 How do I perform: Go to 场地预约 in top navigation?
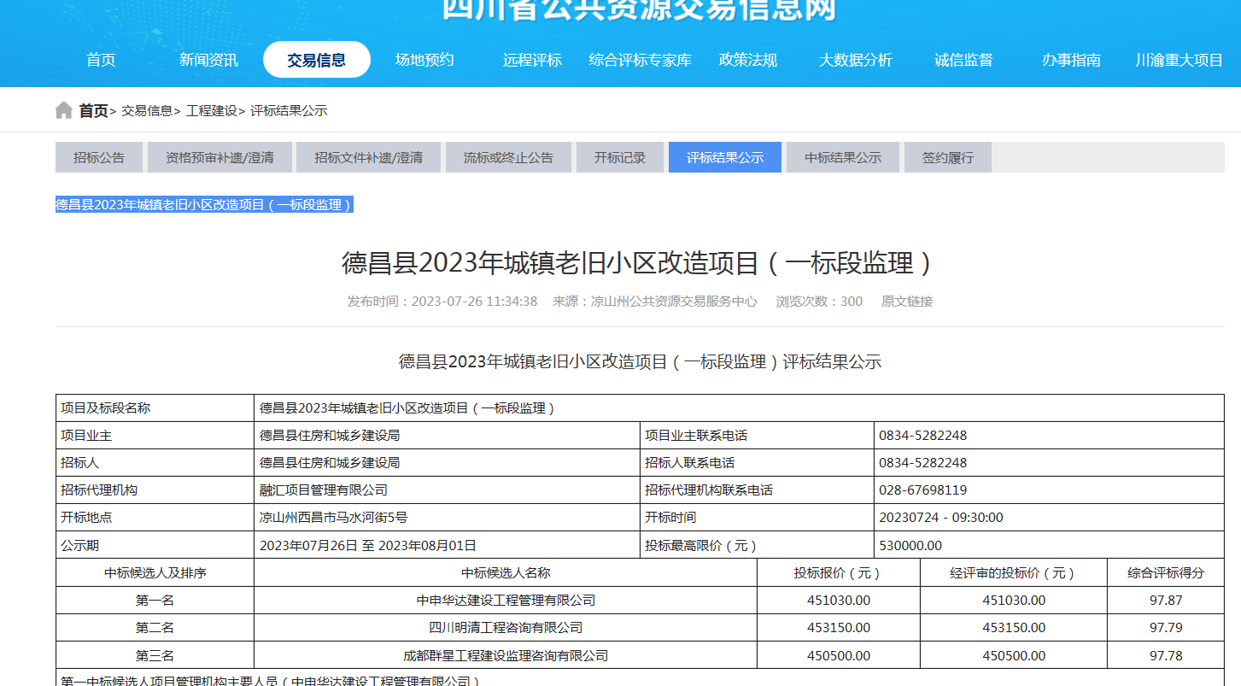(424, 60)
